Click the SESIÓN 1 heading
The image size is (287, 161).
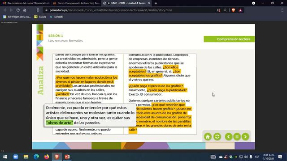pos(56,36)
